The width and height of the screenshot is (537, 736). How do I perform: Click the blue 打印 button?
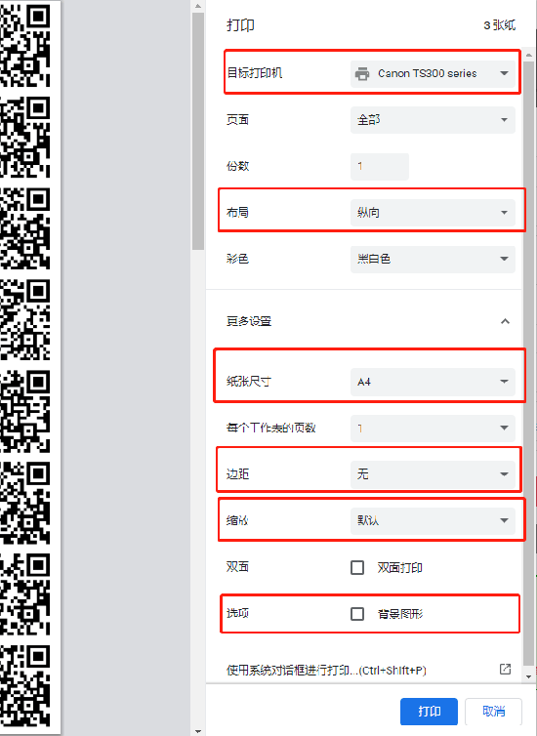[429, 712]
